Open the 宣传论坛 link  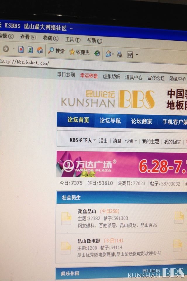pos(156,78)
